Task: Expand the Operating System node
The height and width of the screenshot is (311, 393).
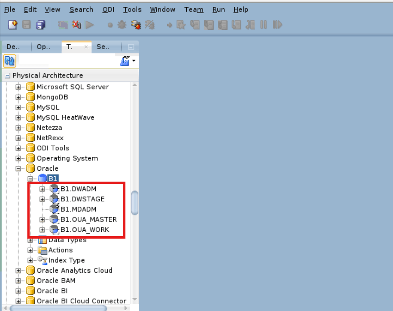Action: coord(18,158)
